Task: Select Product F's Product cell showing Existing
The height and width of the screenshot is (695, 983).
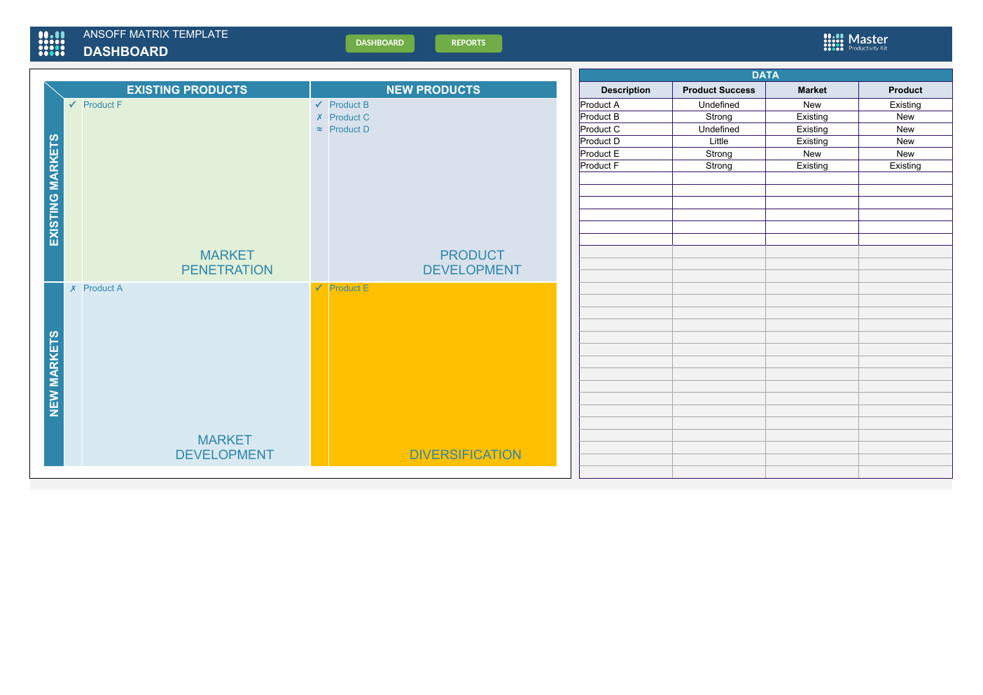Action: click(905, 166)
